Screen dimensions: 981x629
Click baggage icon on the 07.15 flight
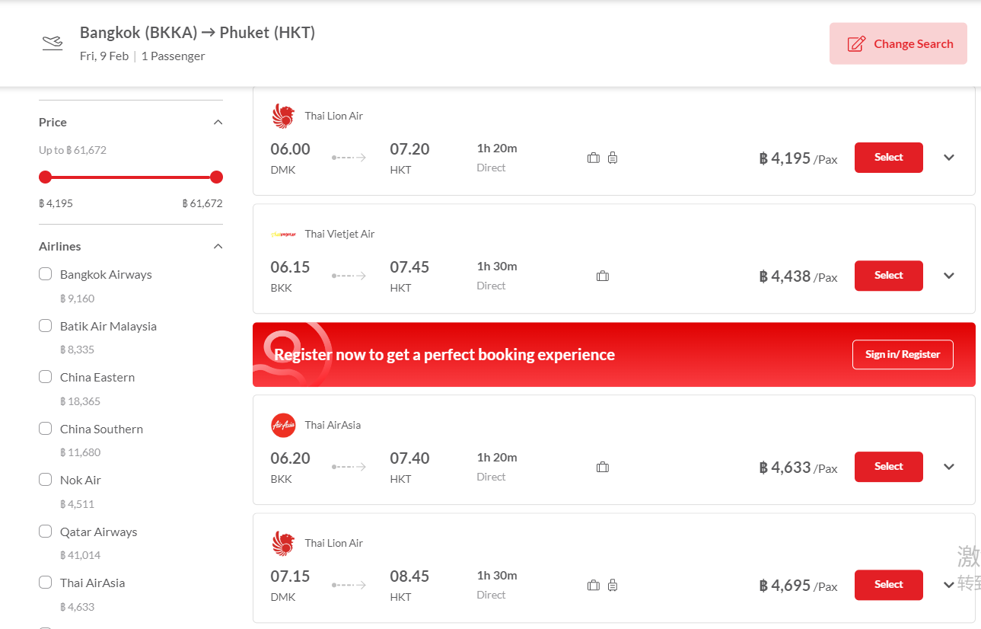point(594,585)
